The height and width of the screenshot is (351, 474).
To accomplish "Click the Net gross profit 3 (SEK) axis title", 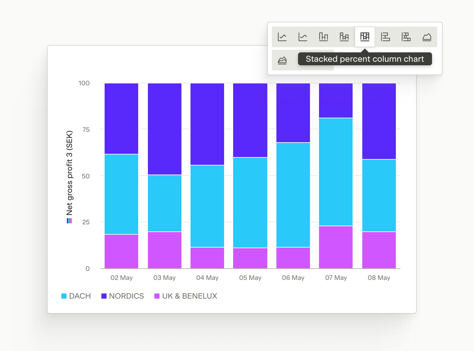I will pyautogui.click(x=69, y=173).
